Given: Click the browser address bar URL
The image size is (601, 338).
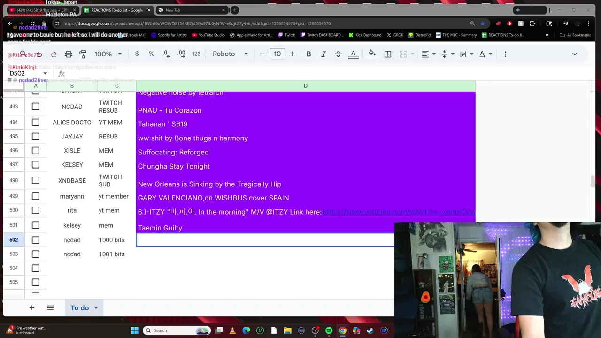Looking at the screenshot, I should point(197,23).
